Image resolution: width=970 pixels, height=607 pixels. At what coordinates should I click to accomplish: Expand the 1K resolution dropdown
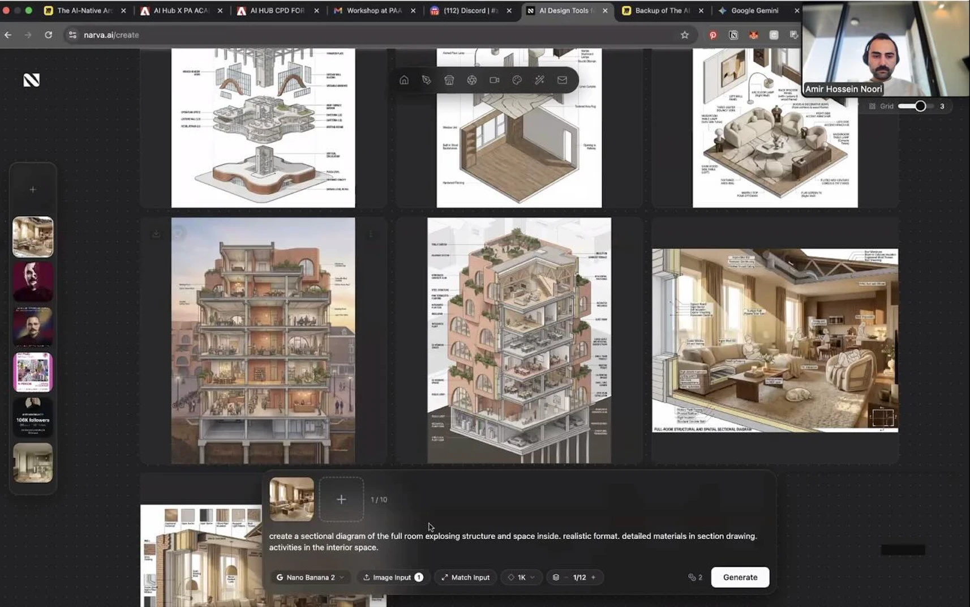click(521, 578)
